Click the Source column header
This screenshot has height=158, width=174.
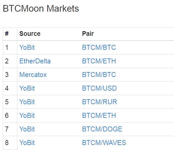tap(30, 34)
